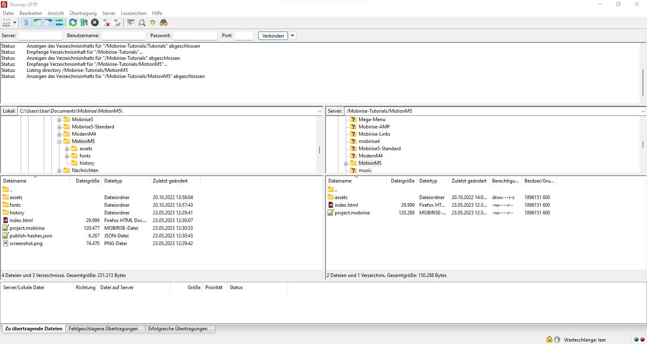Open the Site Manager (Servermanager) icon
647x344 pixels.
click(x=6, y=23)
